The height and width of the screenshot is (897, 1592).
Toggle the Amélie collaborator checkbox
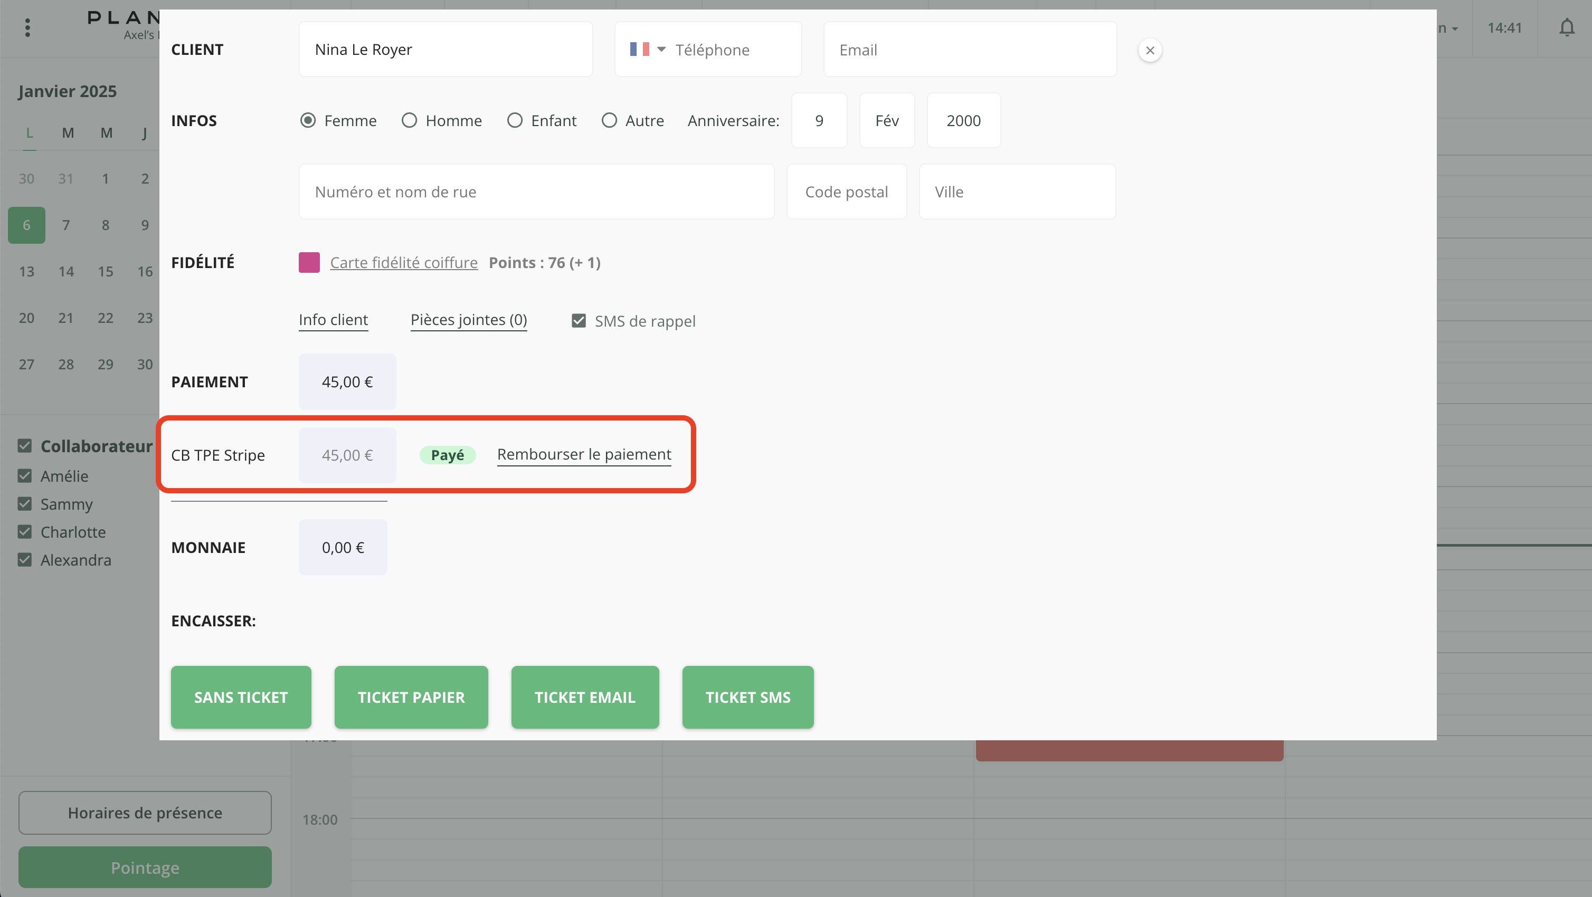(25, 476)
